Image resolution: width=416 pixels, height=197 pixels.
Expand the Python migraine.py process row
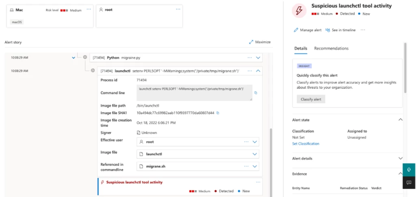click(258, 58)
